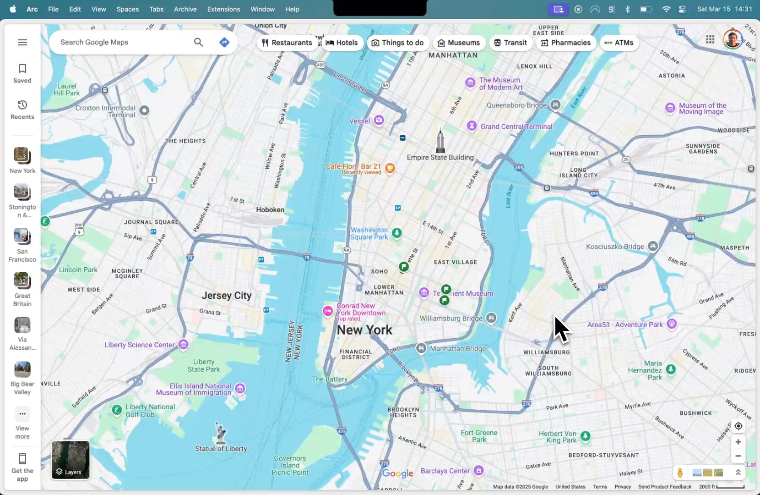Open the Saved places panel
Image resolution: width=760 pixels, height=495 pixels.
pyautogui.click(x=22, y=73)
